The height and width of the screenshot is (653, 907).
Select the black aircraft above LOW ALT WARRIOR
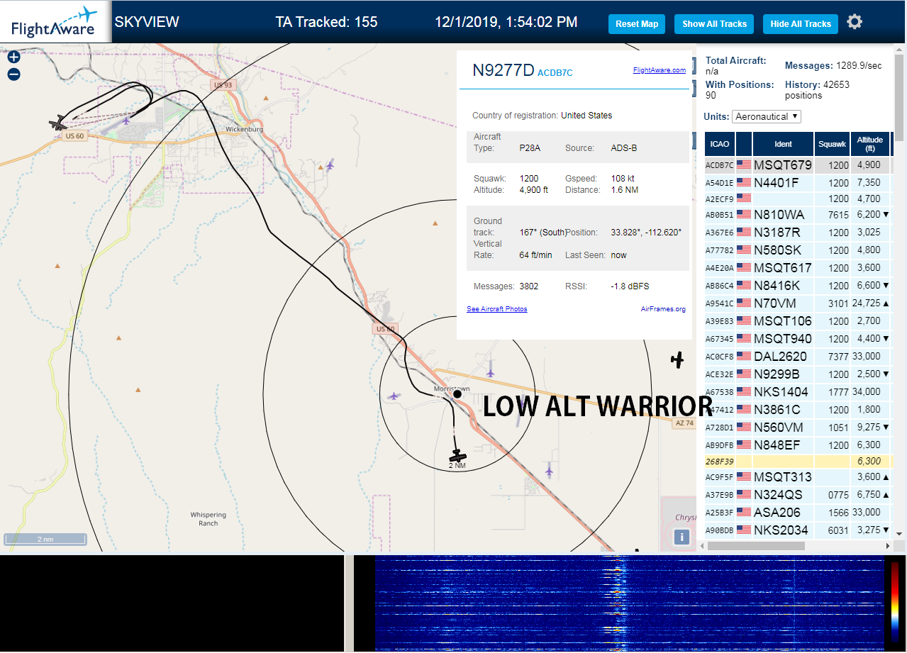pos(677,360)
